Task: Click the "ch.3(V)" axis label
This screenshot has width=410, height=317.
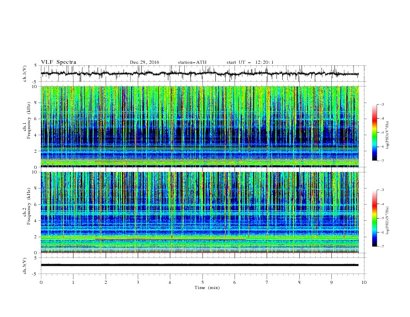Action: tap(25, 266)
